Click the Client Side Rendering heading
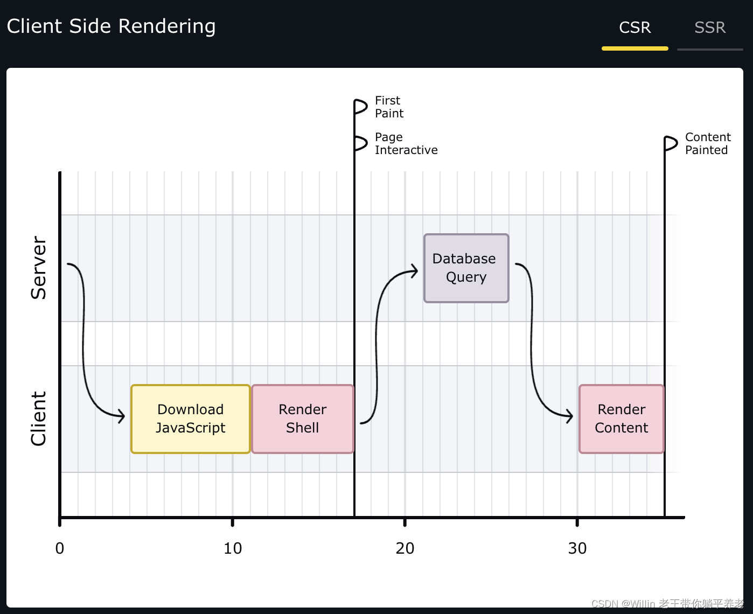 coord(111,26)
